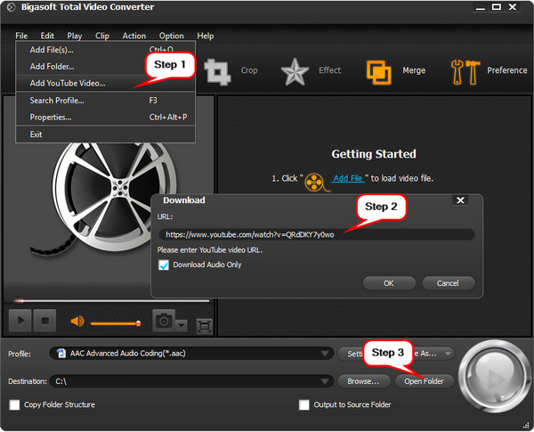Screen dimensions: 534x432
Task: Click the Getting Started heading
Action: [x=374, y=154]
